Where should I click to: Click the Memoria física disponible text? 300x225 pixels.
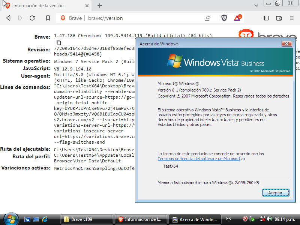(208, 183)
